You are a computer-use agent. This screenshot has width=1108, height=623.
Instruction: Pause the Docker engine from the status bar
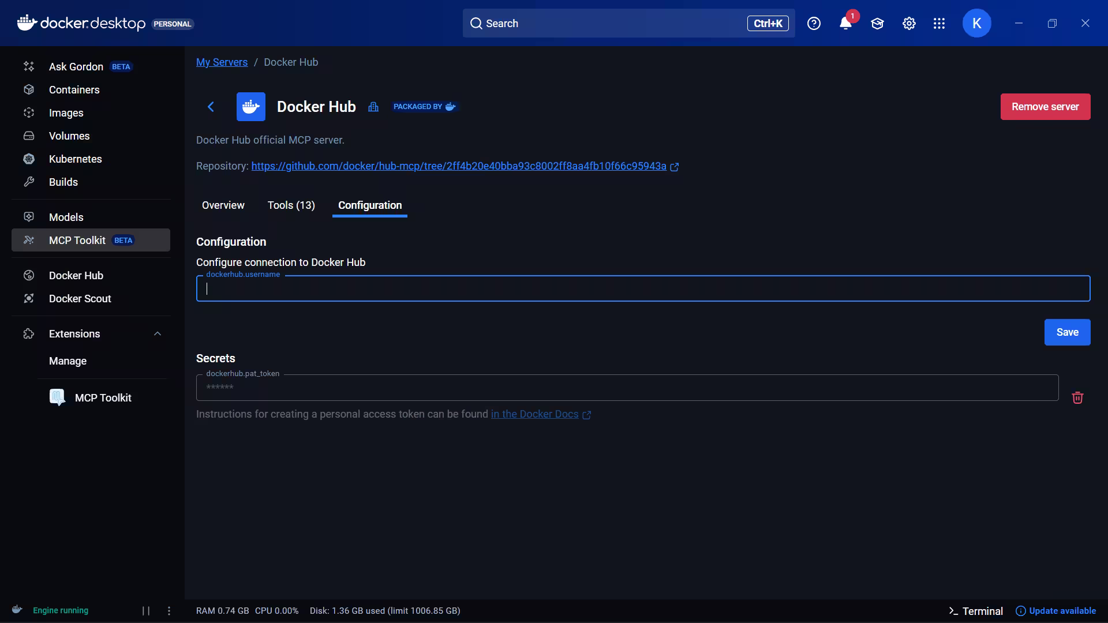click(146, 611)
